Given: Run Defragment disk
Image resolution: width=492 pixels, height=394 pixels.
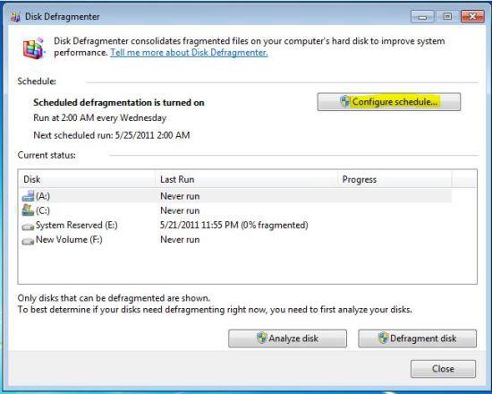Looking at the screenshot, I should point(418,338).
